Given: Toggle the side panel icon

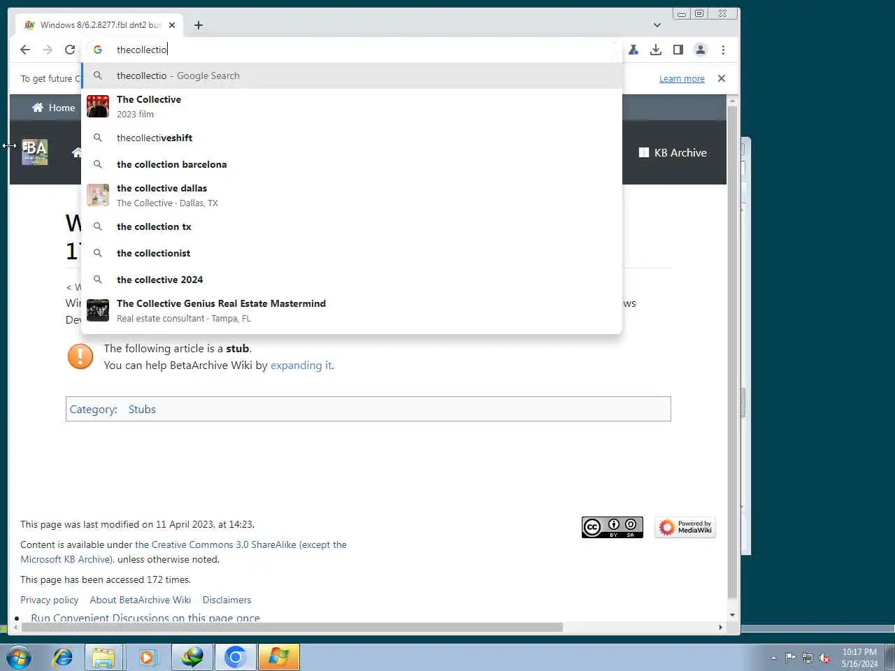Looking at the screenshot, I should 678,50.
